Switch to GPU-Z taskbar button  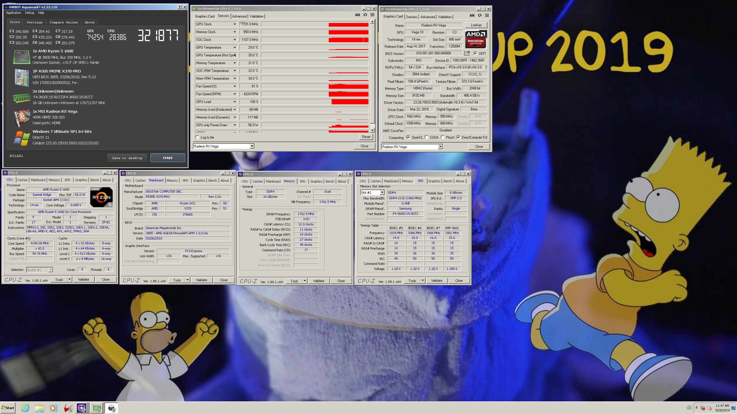[97, 408]
